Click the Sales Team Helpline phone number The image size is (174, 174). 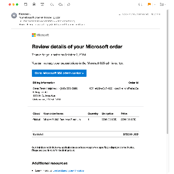(68, 88)
